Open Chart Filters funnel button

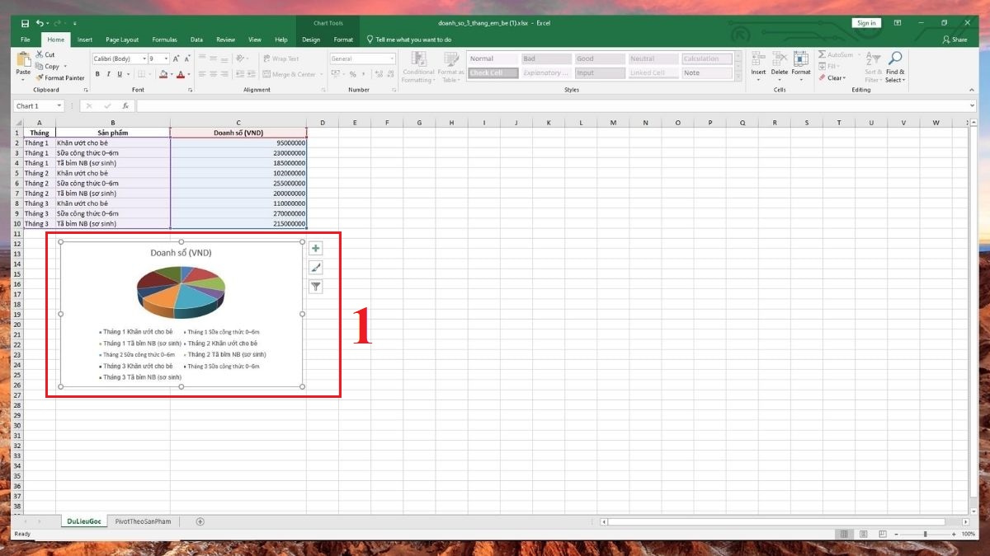click(315, 287)
